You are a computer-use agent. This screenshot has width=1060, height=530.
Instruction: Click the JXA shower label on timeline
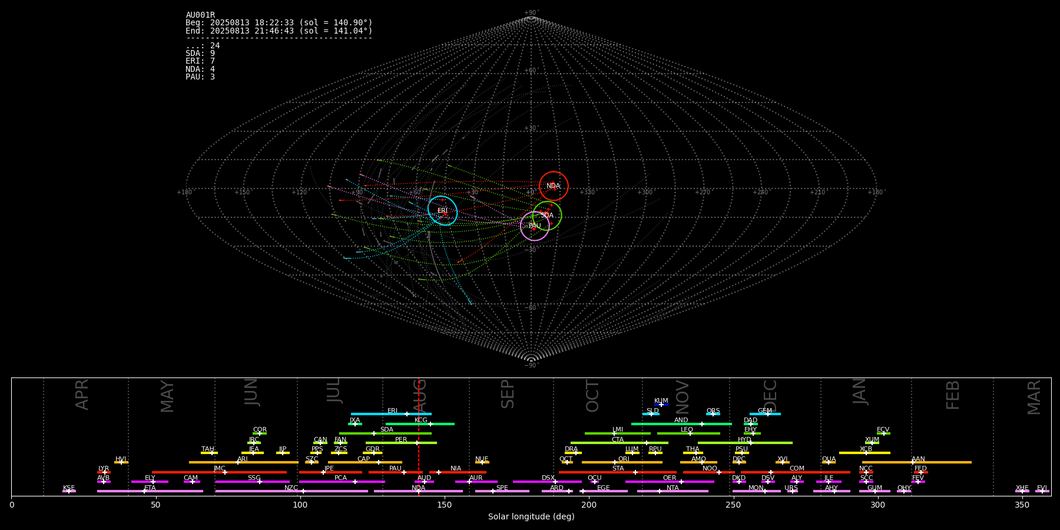click(x=355, y=420)
